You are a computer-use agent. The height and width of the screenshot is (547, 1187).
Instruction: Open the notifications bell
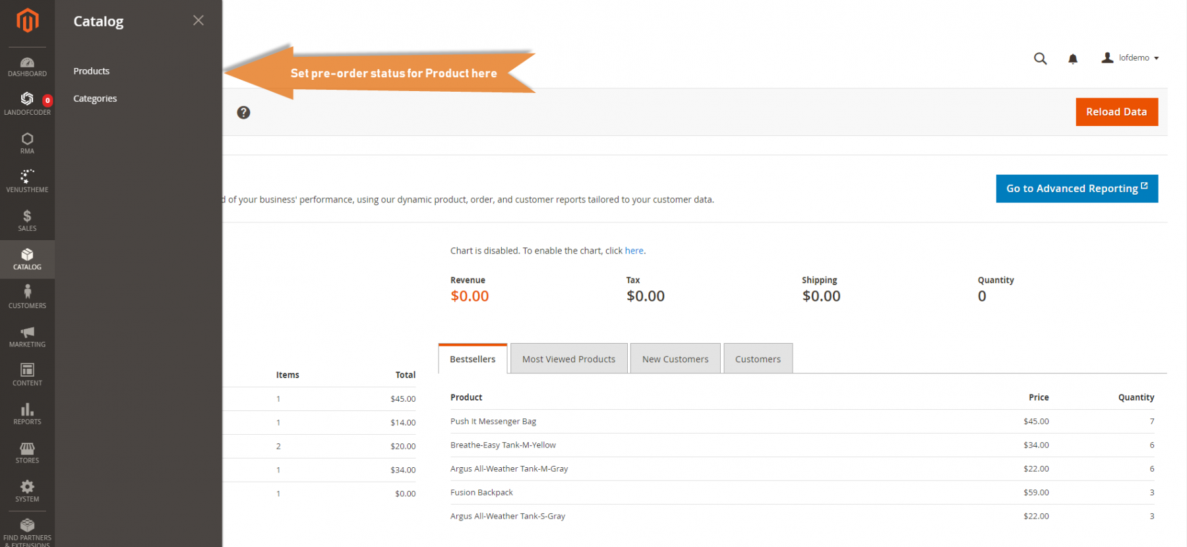pos(1073,59)
